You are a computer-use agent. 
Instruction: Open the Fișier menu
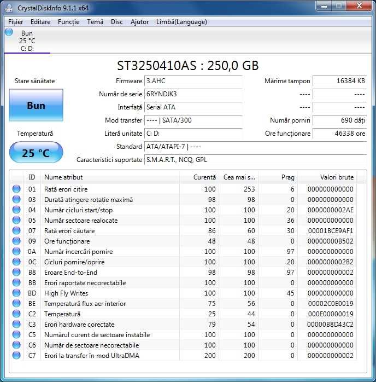15,22
